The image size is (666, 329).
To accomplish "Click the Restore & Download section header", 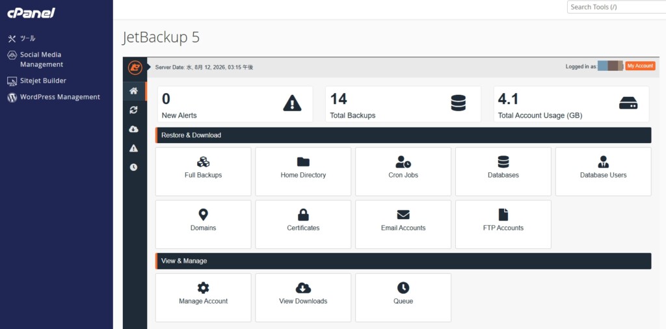I will coord(403,135).
